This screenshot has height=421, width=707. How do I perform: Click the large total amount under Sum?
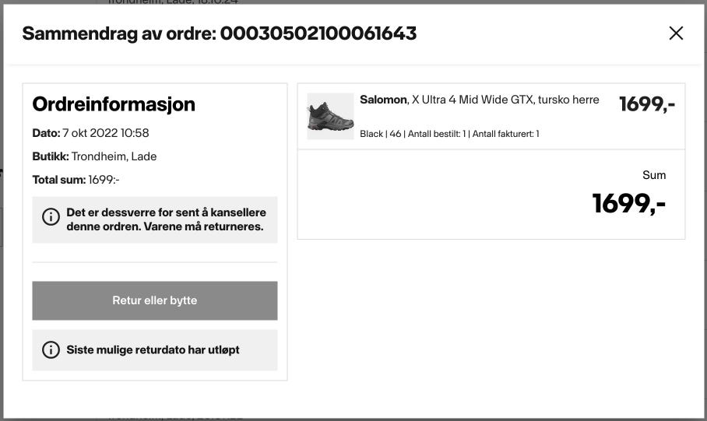pos(628,203)
